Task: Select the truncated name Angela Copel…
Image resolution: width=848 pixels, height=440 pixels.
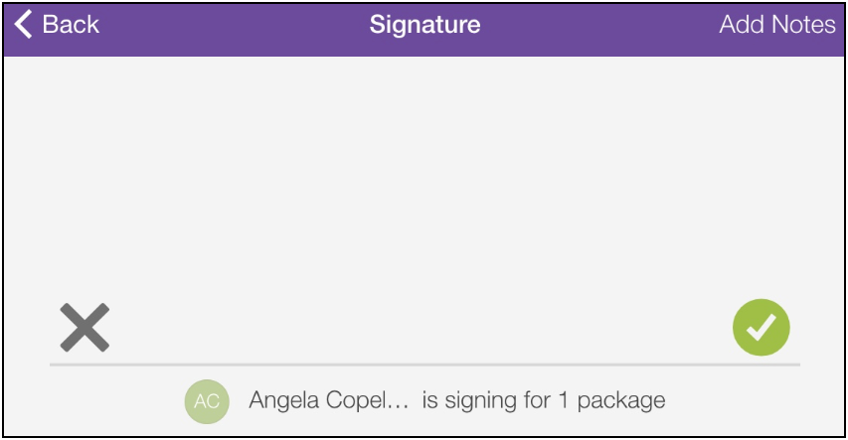Action: point(328,400)
